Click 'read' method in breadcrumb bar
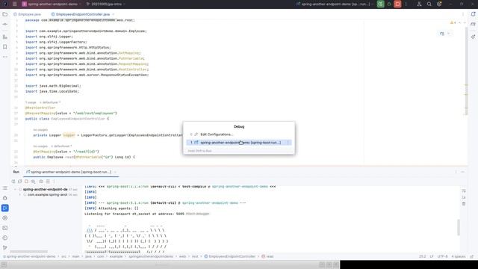Viewport: 478px width, 269px height. 267,256
